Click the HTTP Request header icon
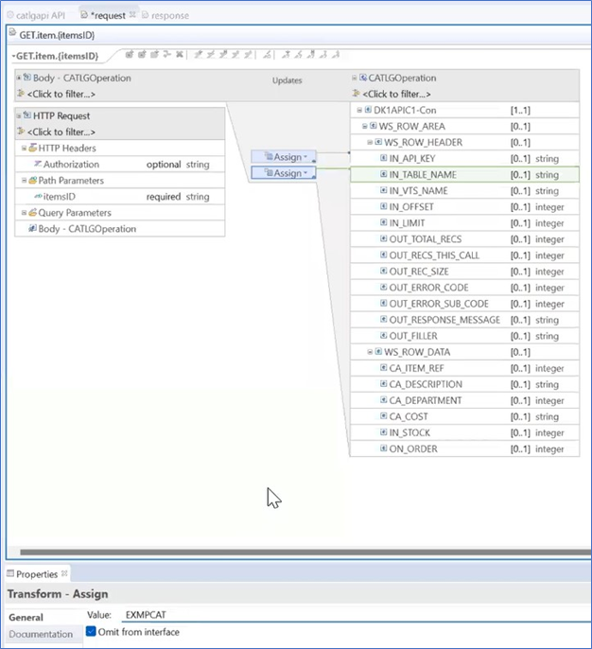The image size is (592, 649). 27,115
